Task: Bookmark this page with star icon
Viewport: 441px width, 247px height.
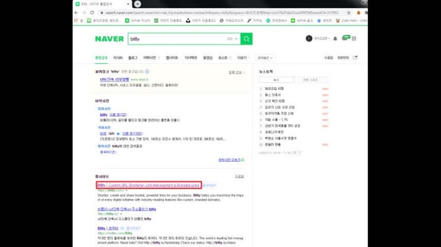Action: (349, 12)
